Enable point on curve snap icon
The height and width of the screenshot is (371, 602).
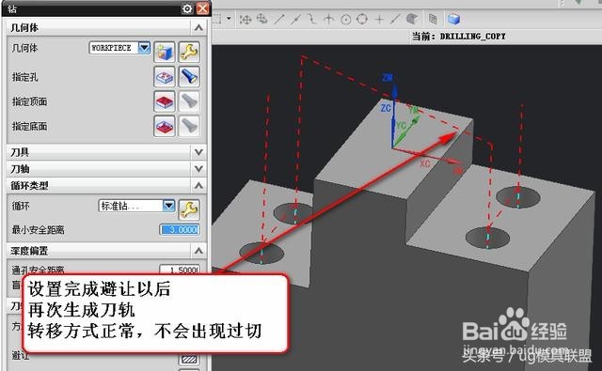tap(395, 19)
